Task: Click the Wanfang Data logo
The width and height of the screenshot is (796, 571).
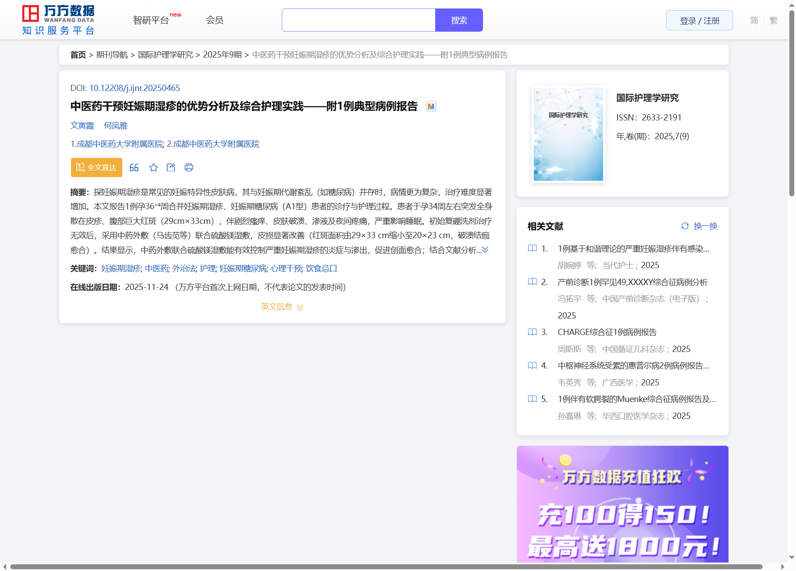Action: click(58, 20)
